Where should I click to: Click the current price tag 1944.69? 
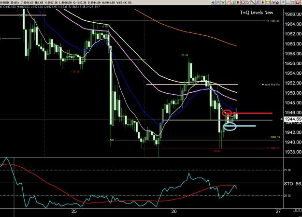point(293,119)
